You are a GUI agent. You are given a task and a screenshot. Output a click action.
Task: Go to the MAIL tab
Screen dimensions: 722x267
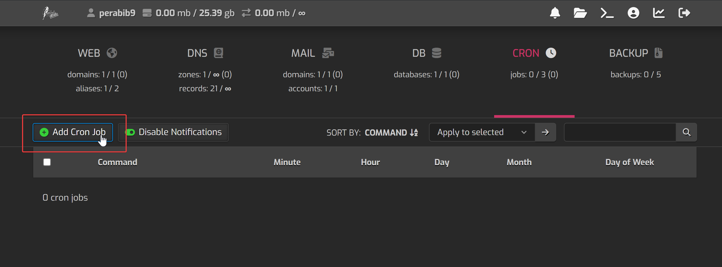(312, 53)
